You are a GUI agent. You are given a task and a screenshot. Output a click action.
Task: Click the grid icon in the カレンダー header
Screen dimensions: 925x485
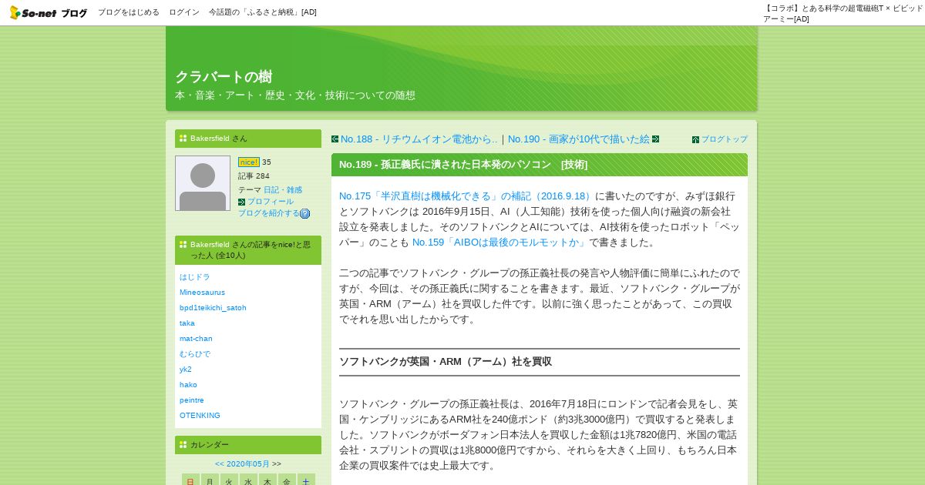183,445
